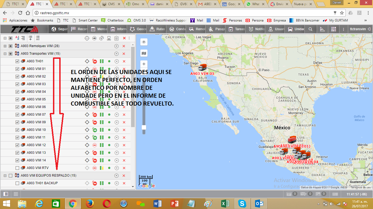Open Excel from the Windows taskbar
Viewport: 373px width, 209px height.
tap(225, 203)
